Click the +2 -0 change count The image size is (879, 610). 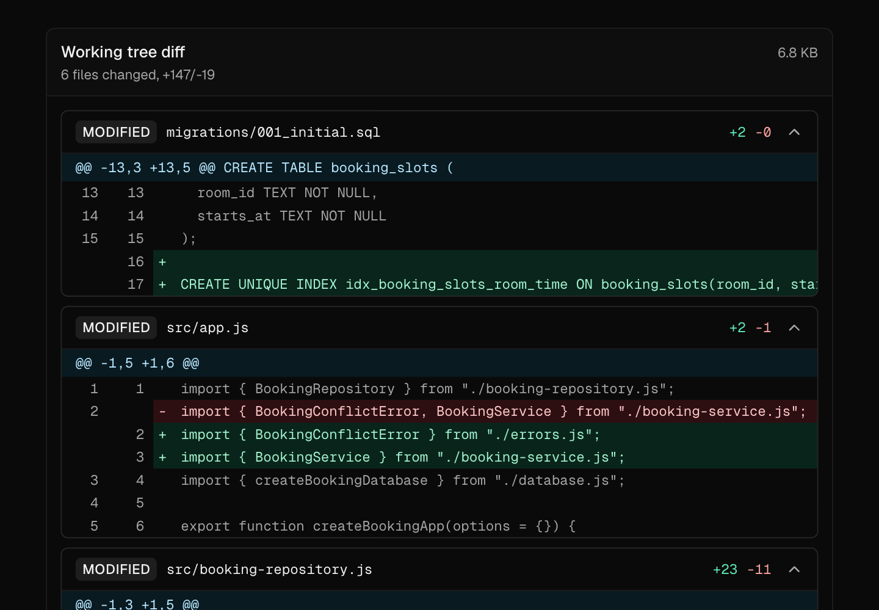(x=750, y=133)
